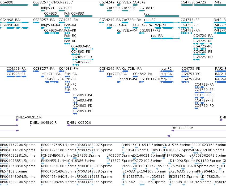Screen dimensions: 226x186
Task: Click the DME1-002I12.R feature label
Action: point(29,117)
